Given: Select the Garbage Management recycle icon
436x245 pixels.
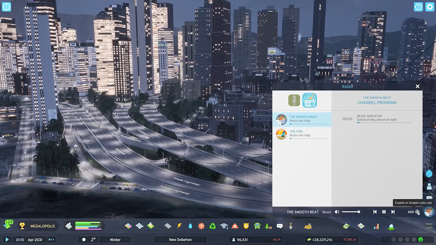Looking at the screenshot, I should [212, 226].
